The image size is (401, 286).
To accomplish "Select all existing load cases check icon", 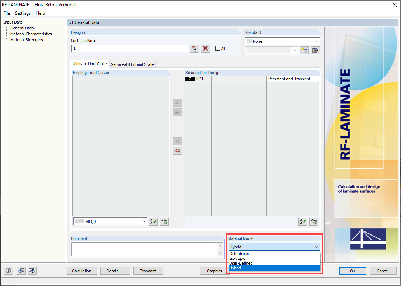I will click(x=153, y=222).
